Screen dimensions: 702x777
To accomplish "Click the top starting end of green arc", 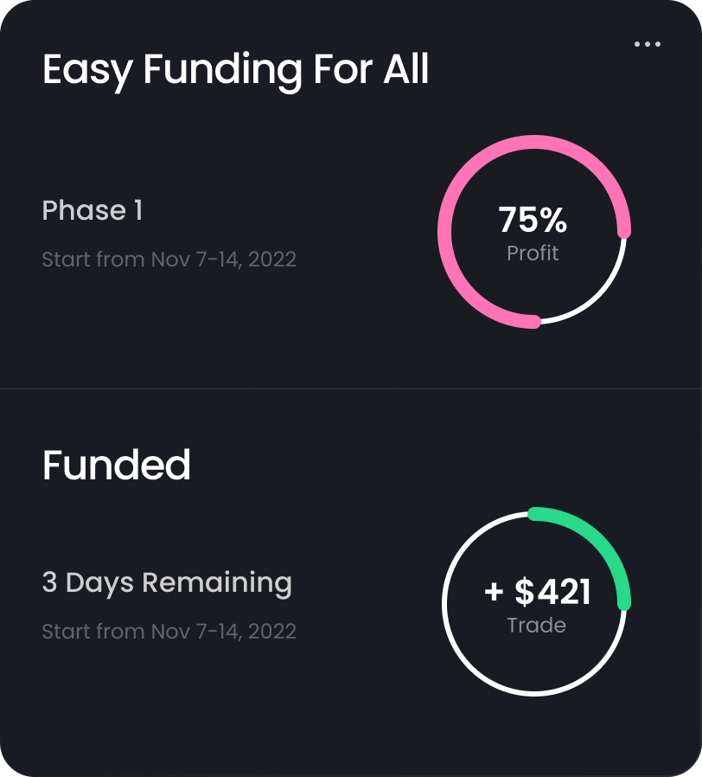I will (534, 513).
